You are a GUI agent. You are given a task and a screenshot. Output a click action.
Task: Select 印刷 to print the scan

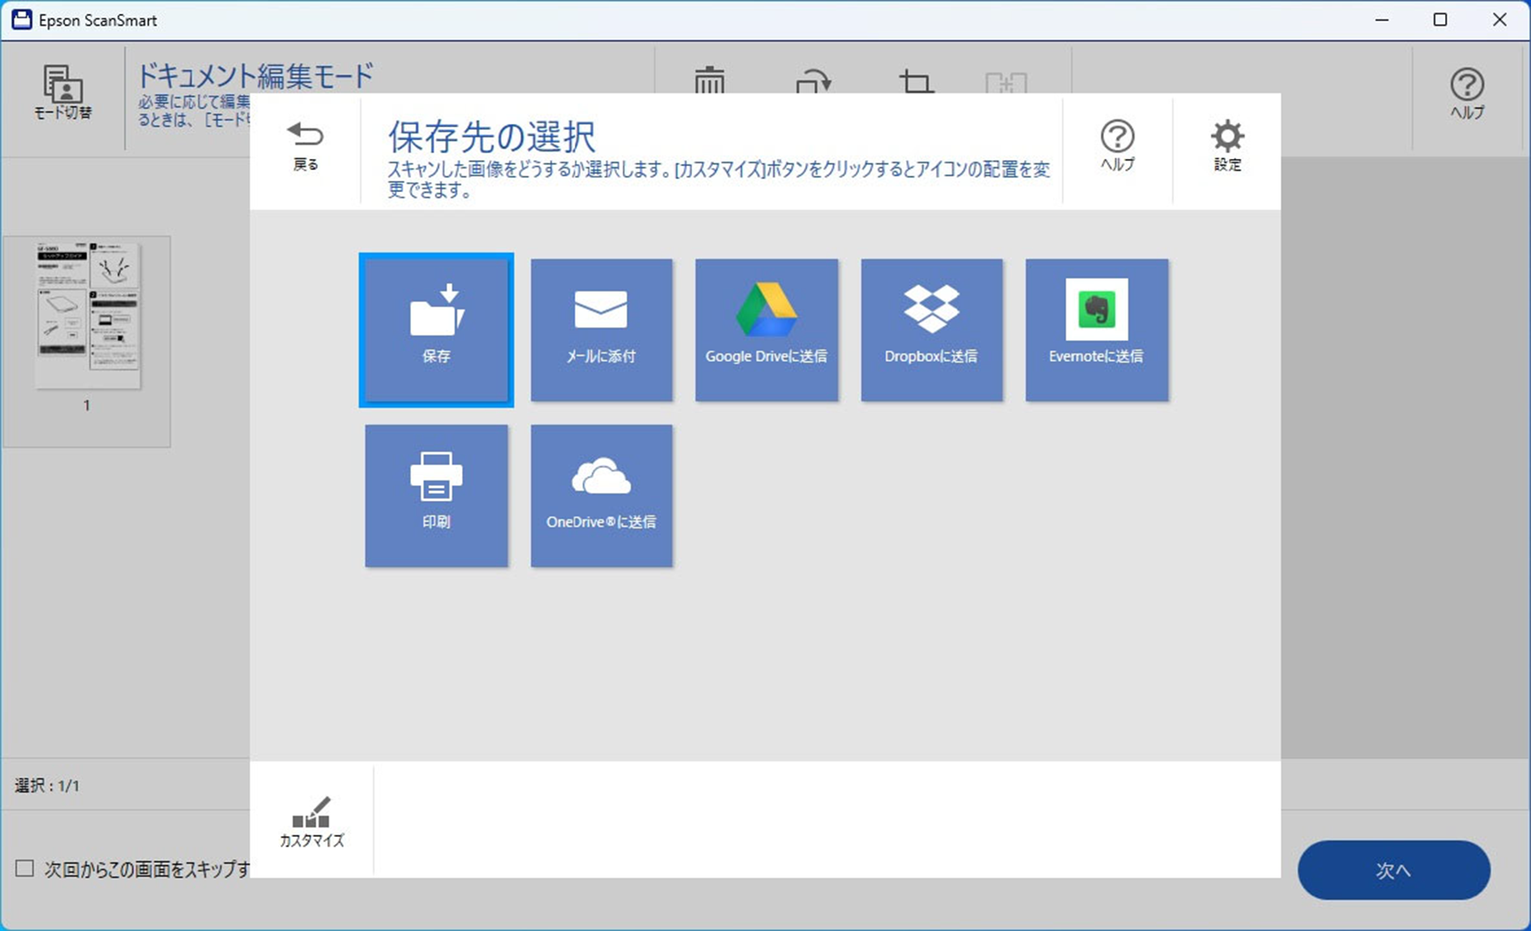[x=437, y=495]
